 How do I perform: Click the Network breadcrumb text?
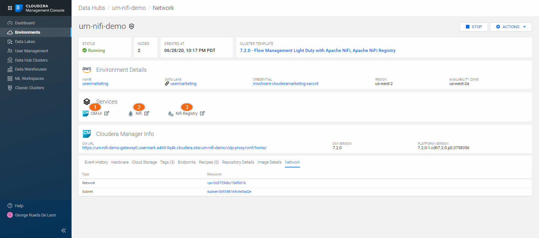(x=163, y=8)
